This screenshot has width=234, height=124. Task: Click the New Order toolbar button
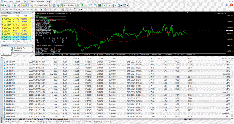[41, 5]
